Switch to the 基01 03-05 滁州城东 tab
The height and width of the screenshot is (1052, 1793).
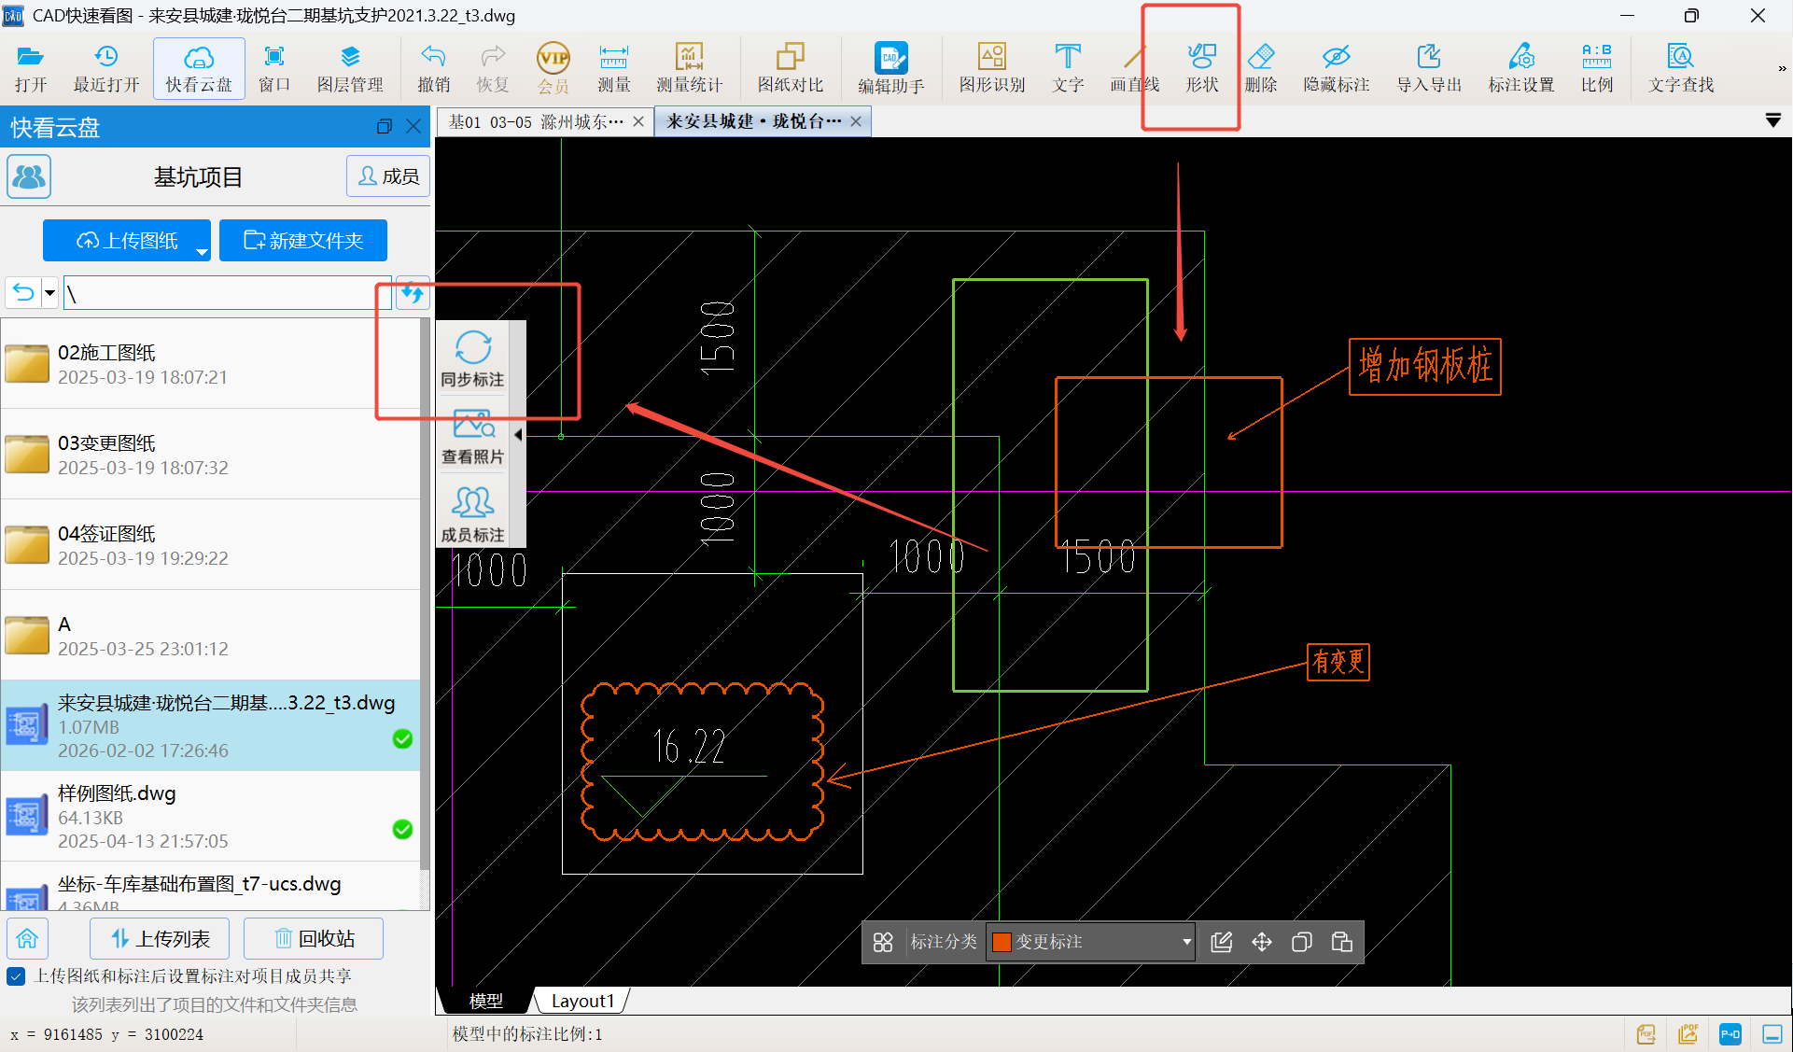pos(535,122)
